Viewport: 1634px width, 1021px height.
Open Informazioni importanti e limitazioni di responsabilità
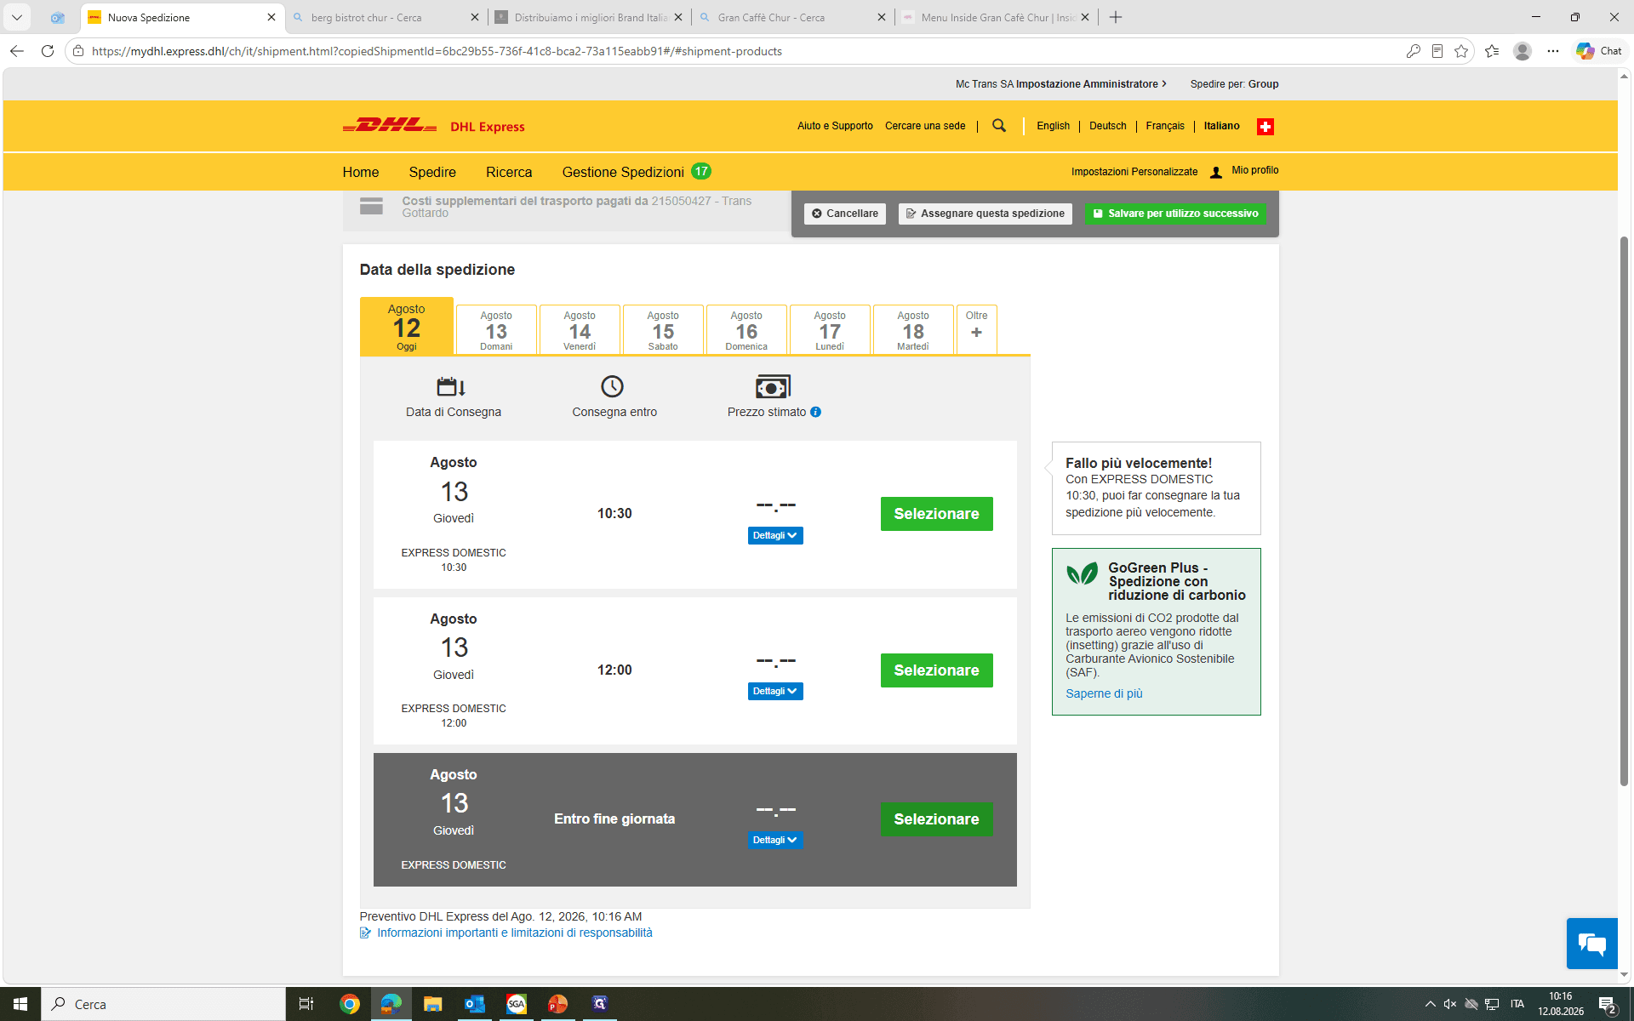514,933
